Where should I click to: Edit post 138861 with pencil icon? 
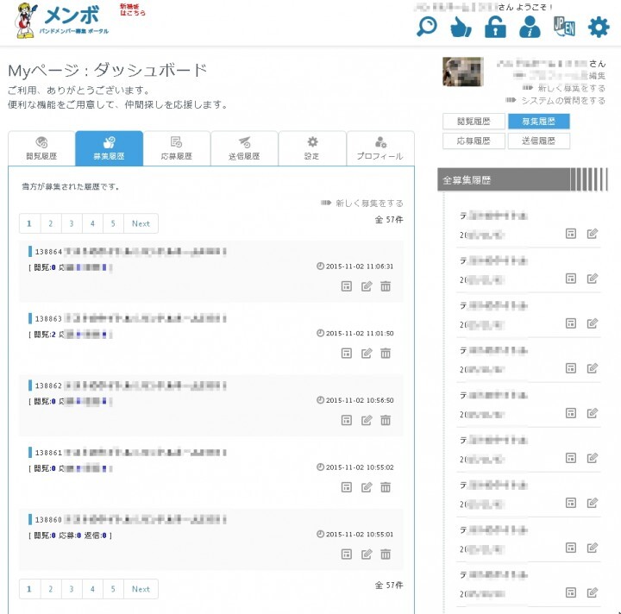(367, 487)
